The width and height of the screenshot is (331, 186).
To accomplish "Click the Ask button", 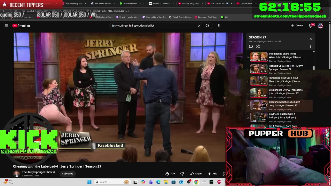I will 212,174.
